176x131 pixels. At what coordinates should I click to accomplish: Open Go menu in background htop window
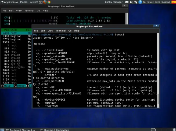click(38, 10)
